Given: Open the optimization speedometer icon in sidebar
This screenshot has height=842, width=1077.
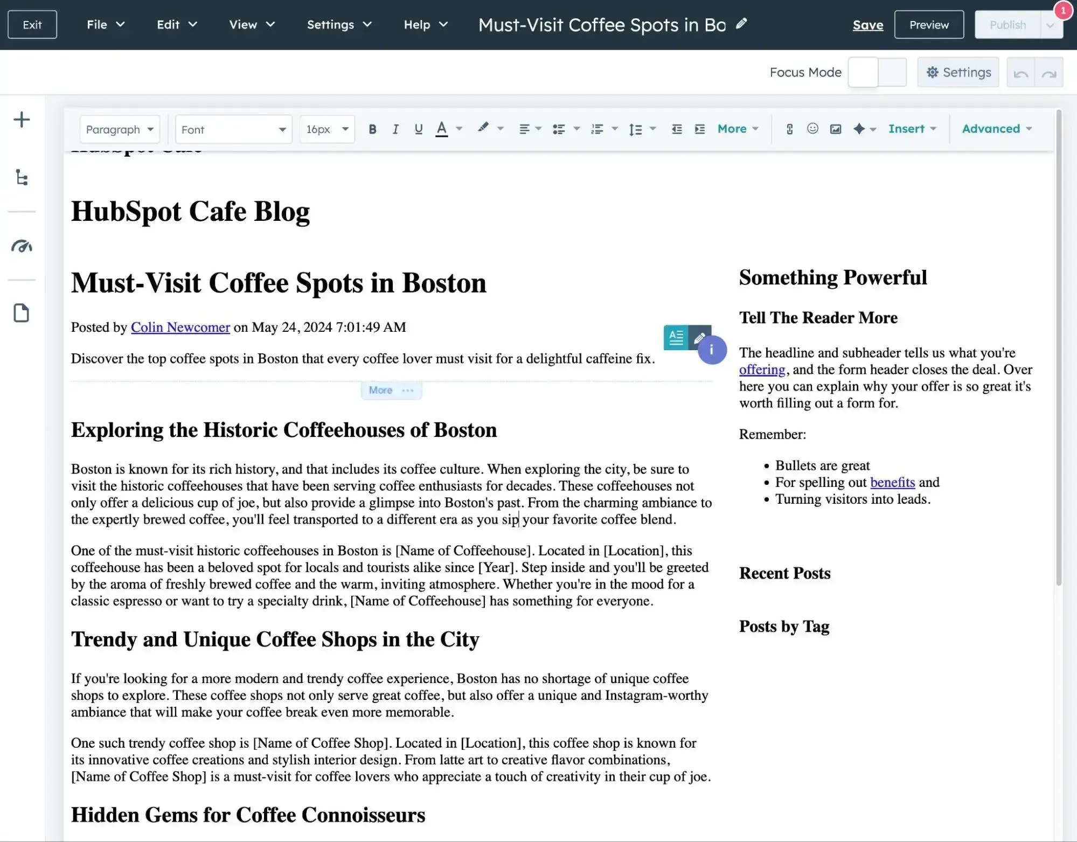Looking at the screenshot, I should point(22,246).
